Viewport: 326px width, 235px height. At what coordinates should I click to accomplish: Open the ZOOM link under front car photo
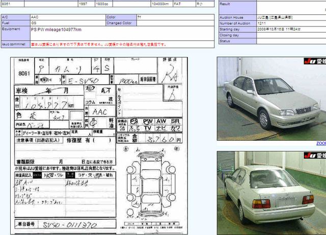point(321,143)
